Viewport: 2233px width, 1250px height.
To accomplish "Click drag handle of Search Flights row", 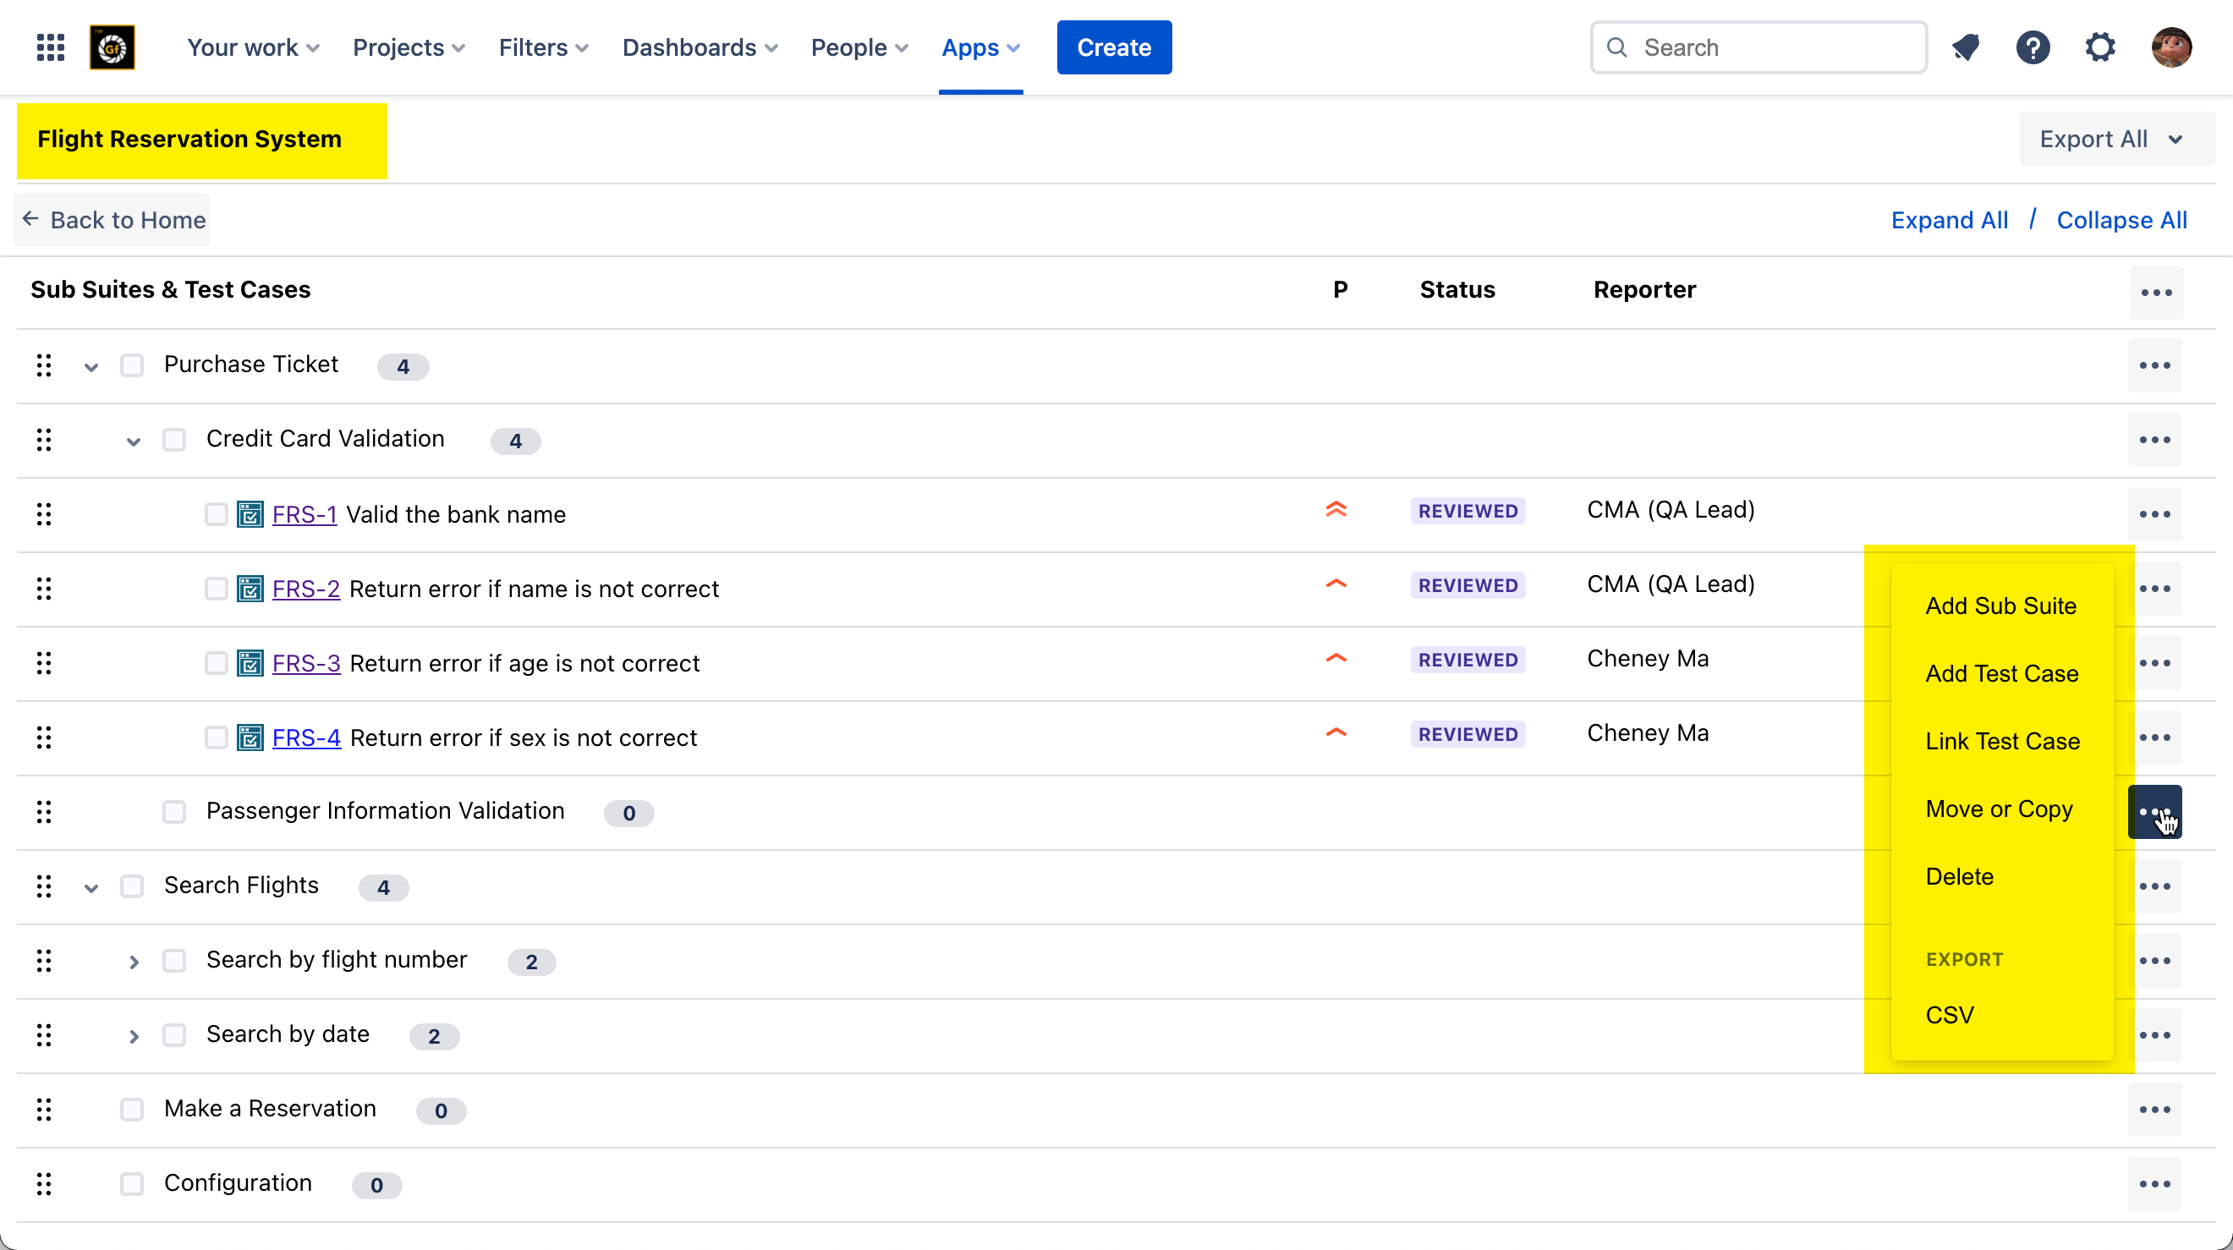I will [44, 886].
